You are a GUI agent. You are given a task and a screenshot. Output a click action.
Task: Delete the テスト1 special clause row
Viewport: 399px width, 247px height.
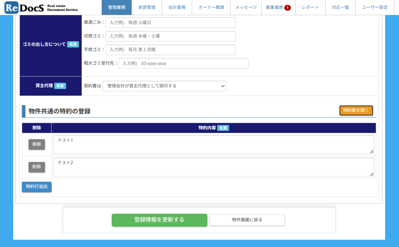[37, 144]
